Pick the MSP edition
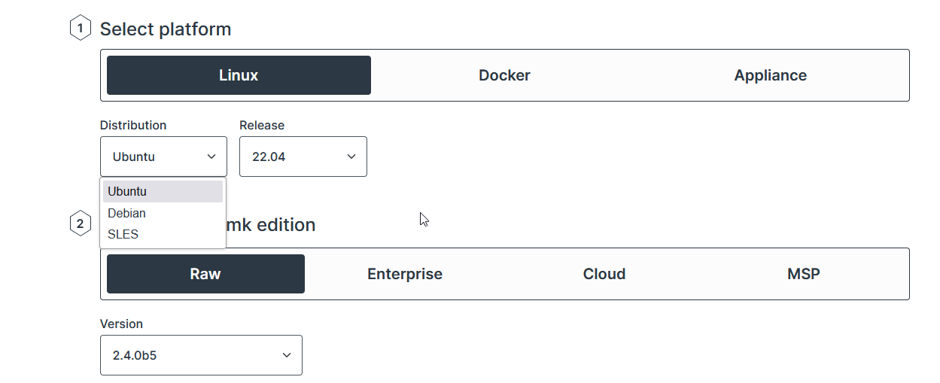940x383 pixels. [803, 274]
